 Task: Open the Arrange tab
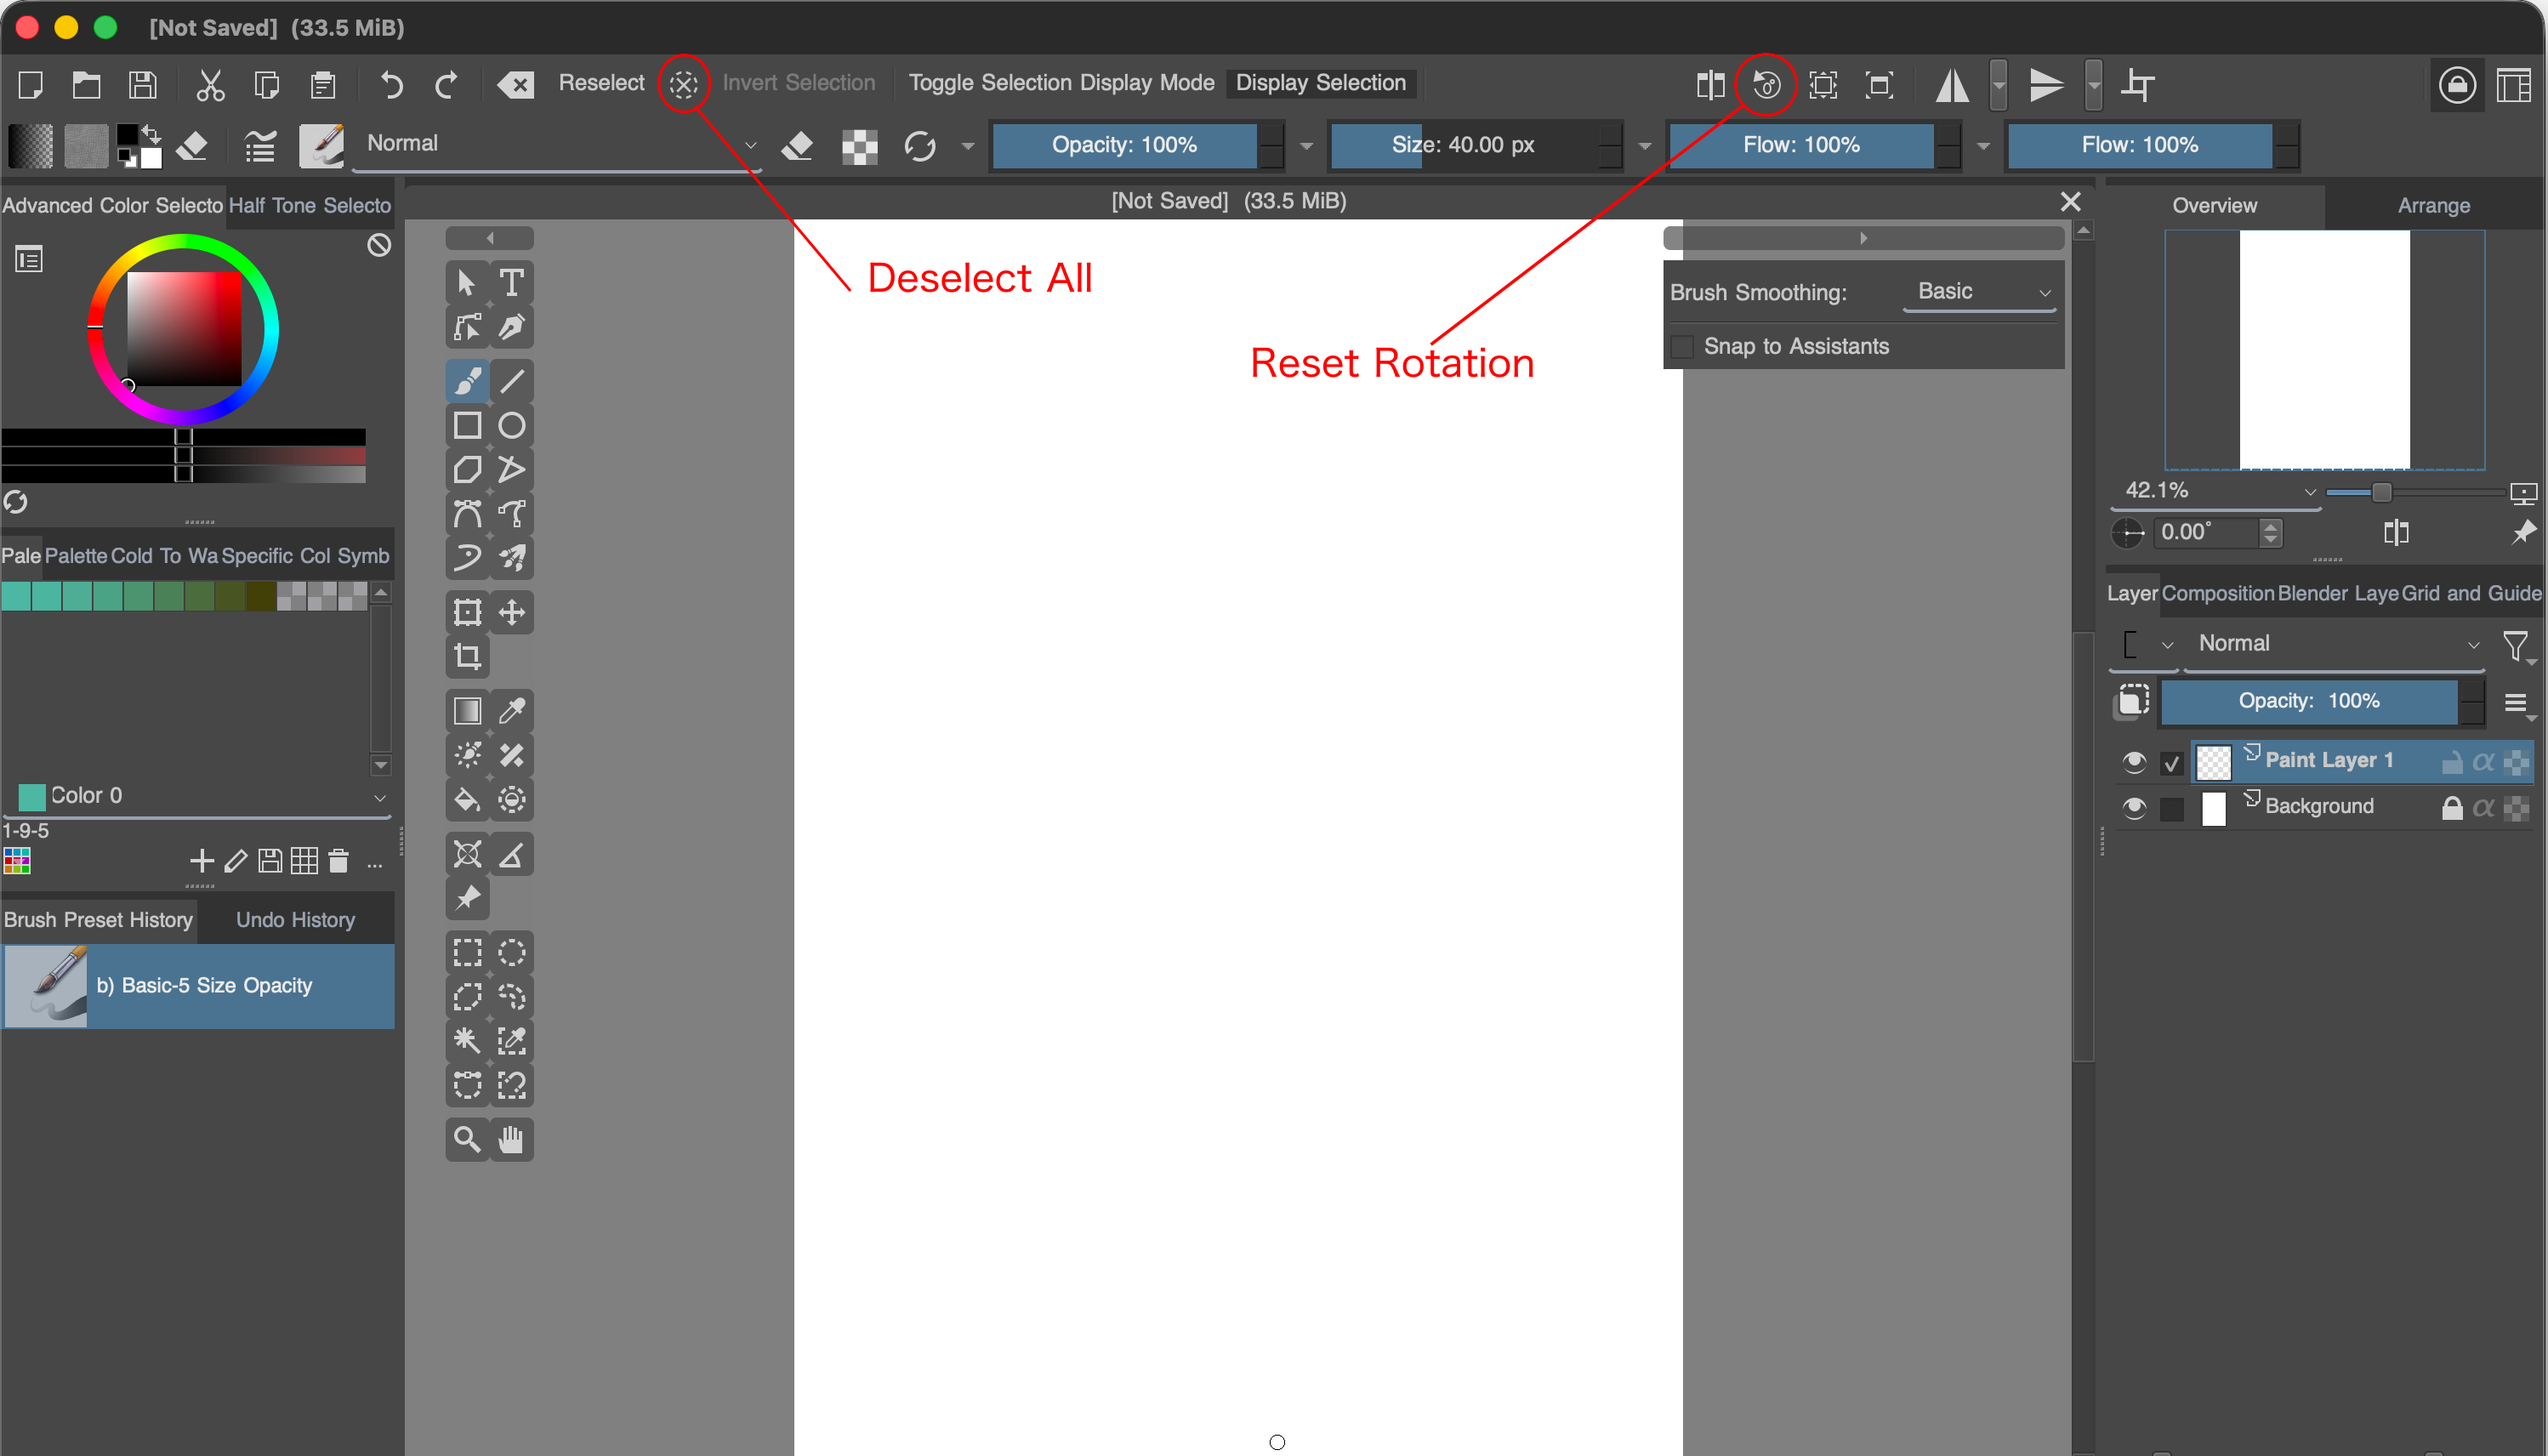[2433, 206]
